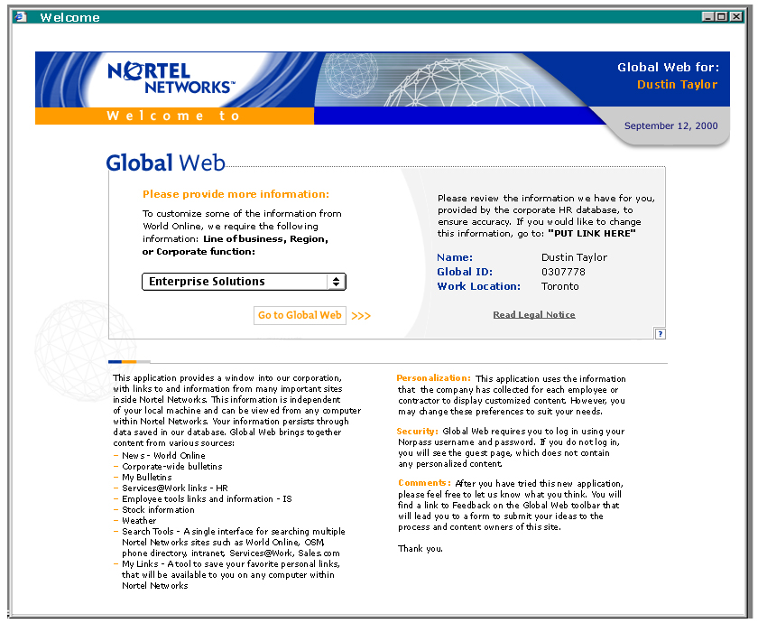Open the question mark help icon

click(x=660, y=333)
